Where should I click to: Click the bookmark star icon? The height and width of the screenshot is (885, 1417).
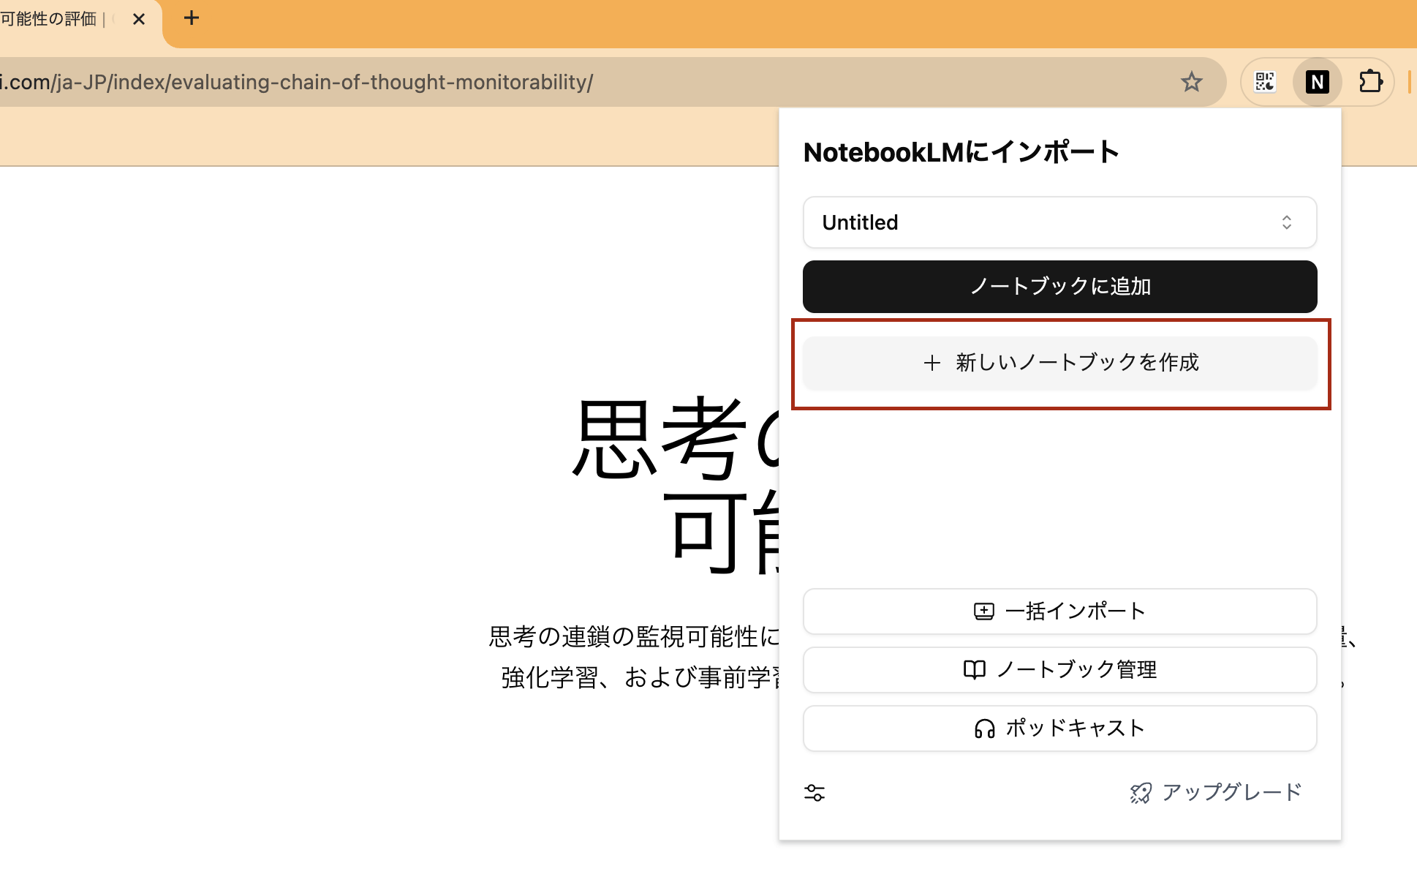(x=1191, y=82)
